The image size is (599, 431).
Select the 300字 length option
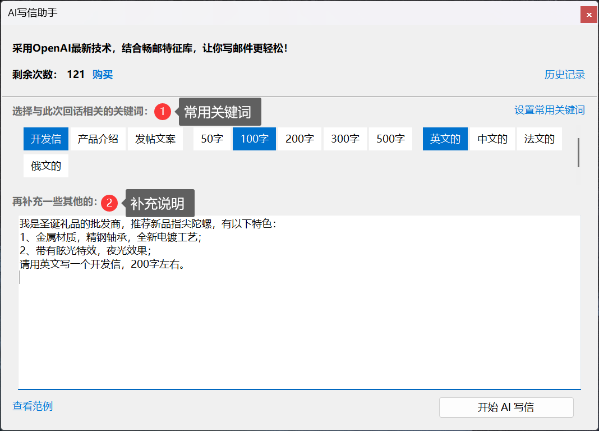345,139
